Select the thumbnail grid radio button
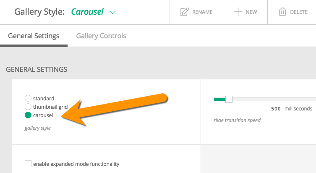The width and height of the screenshot is (316, 173). (28, 107)
